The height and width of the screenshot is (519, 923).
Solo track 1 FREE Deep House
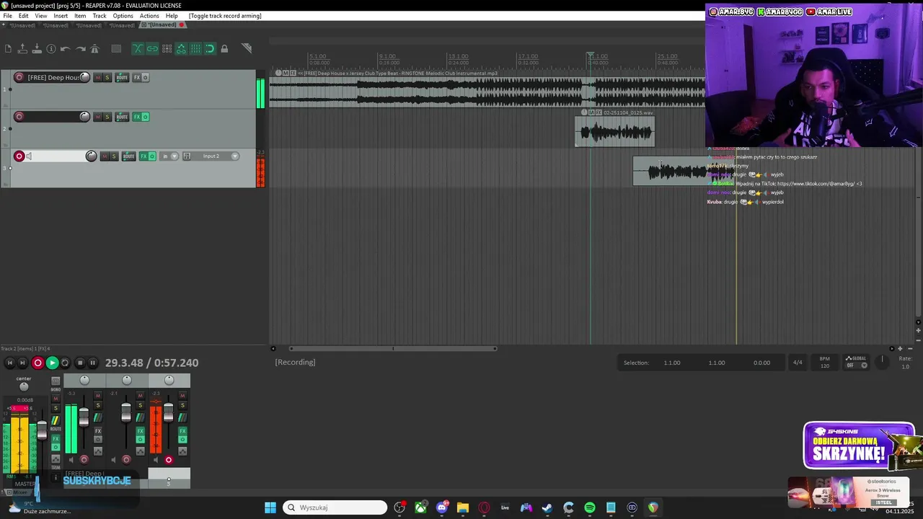click(107, 77)
